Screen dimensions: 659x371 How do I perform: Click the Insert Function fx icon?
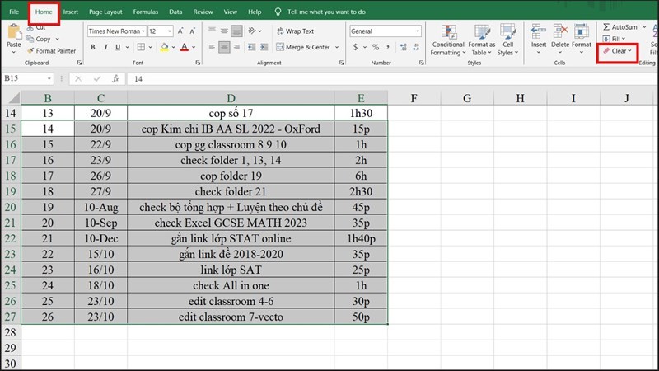(x=115, y=78)
